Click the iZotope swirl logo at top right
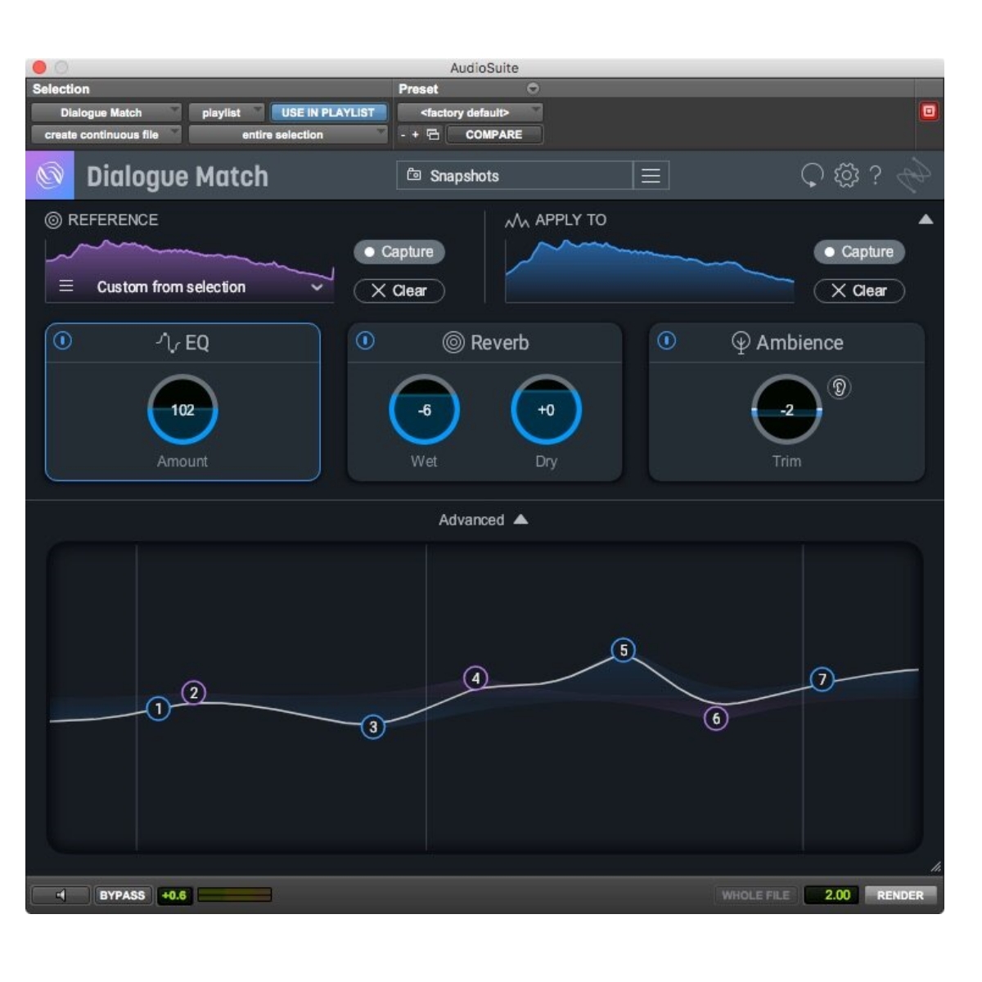Image resolution: width=982 pixels, height=982 pixels. (x=913, y=175)
